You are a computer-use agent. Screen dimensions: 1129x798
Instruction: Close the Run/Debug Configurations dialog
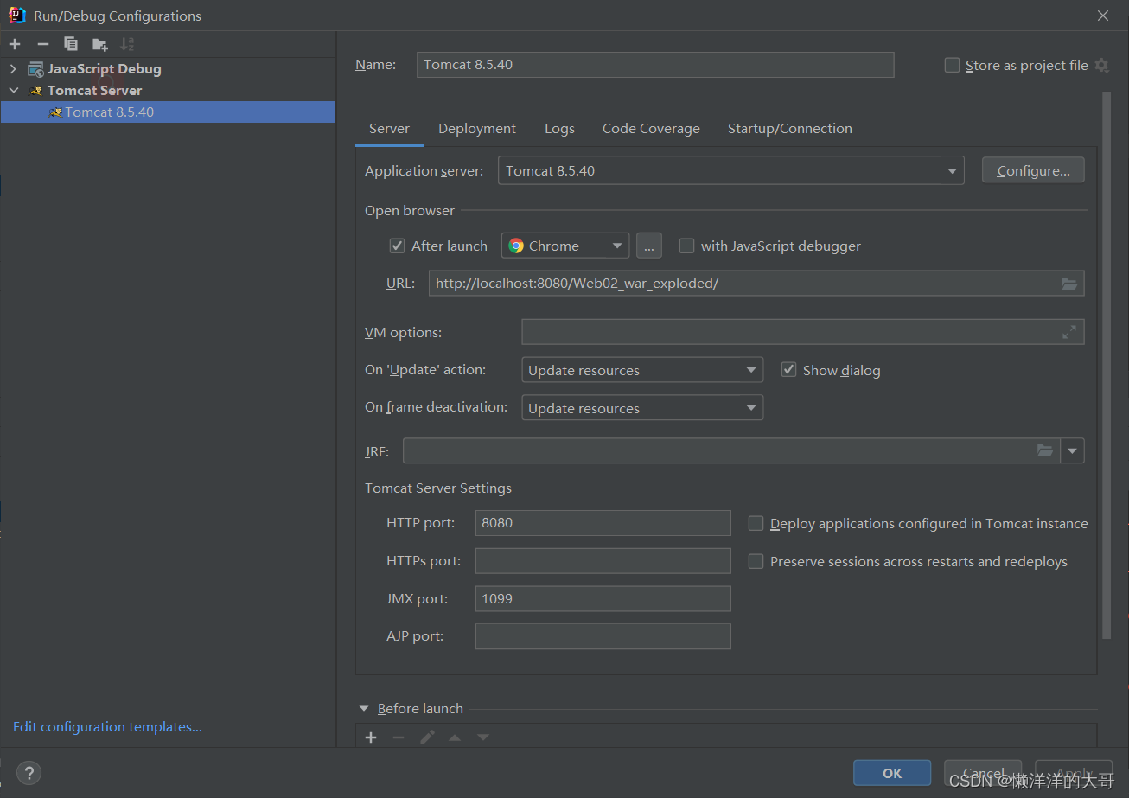[1102, 16]
